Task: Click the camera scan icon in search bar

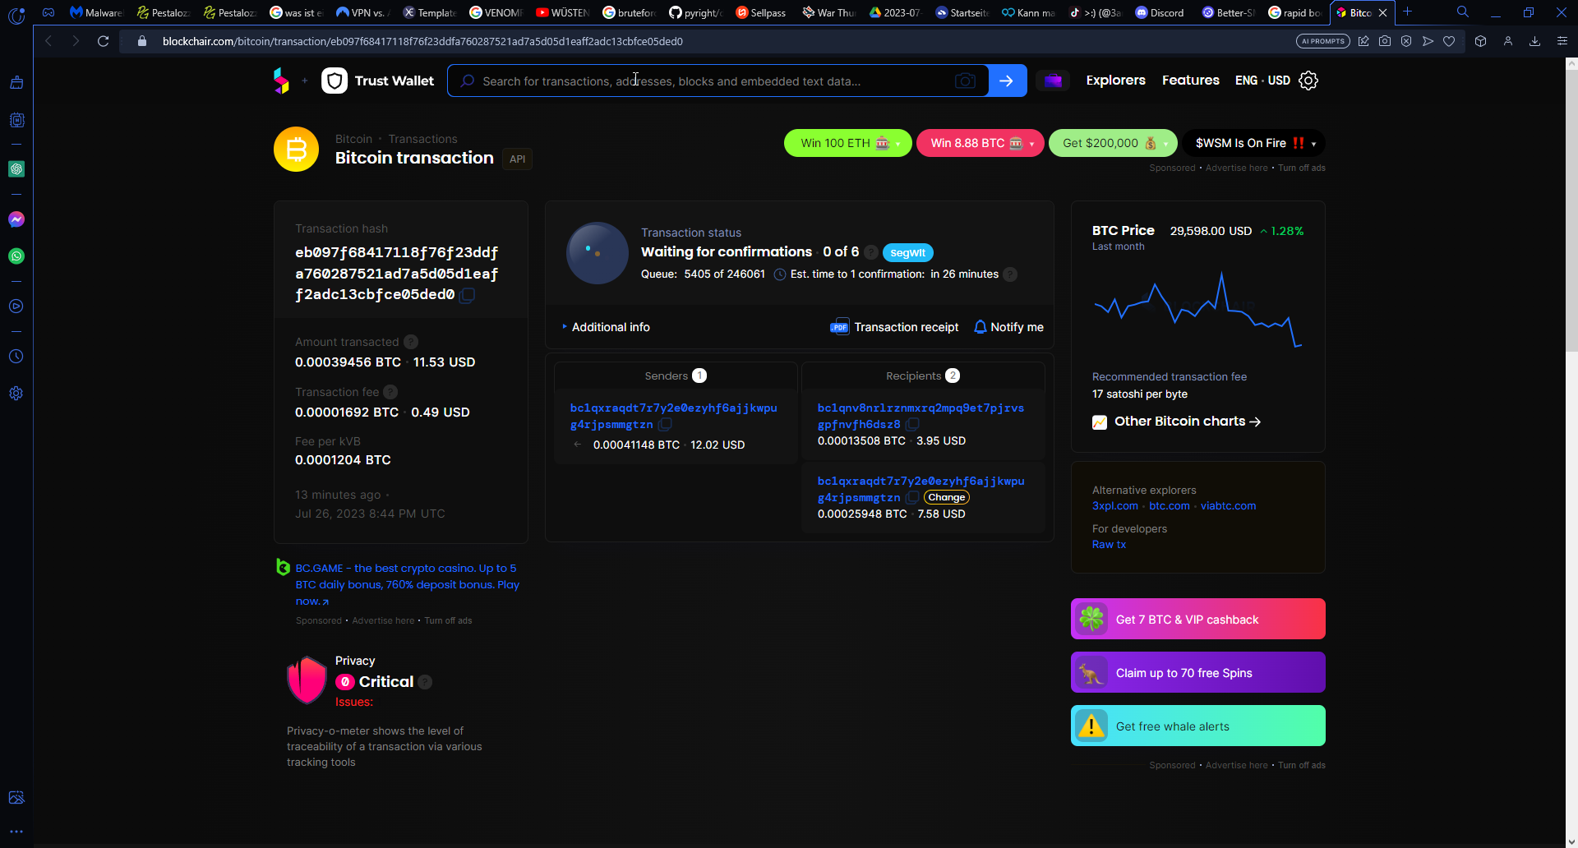Action: coord(965,81)
